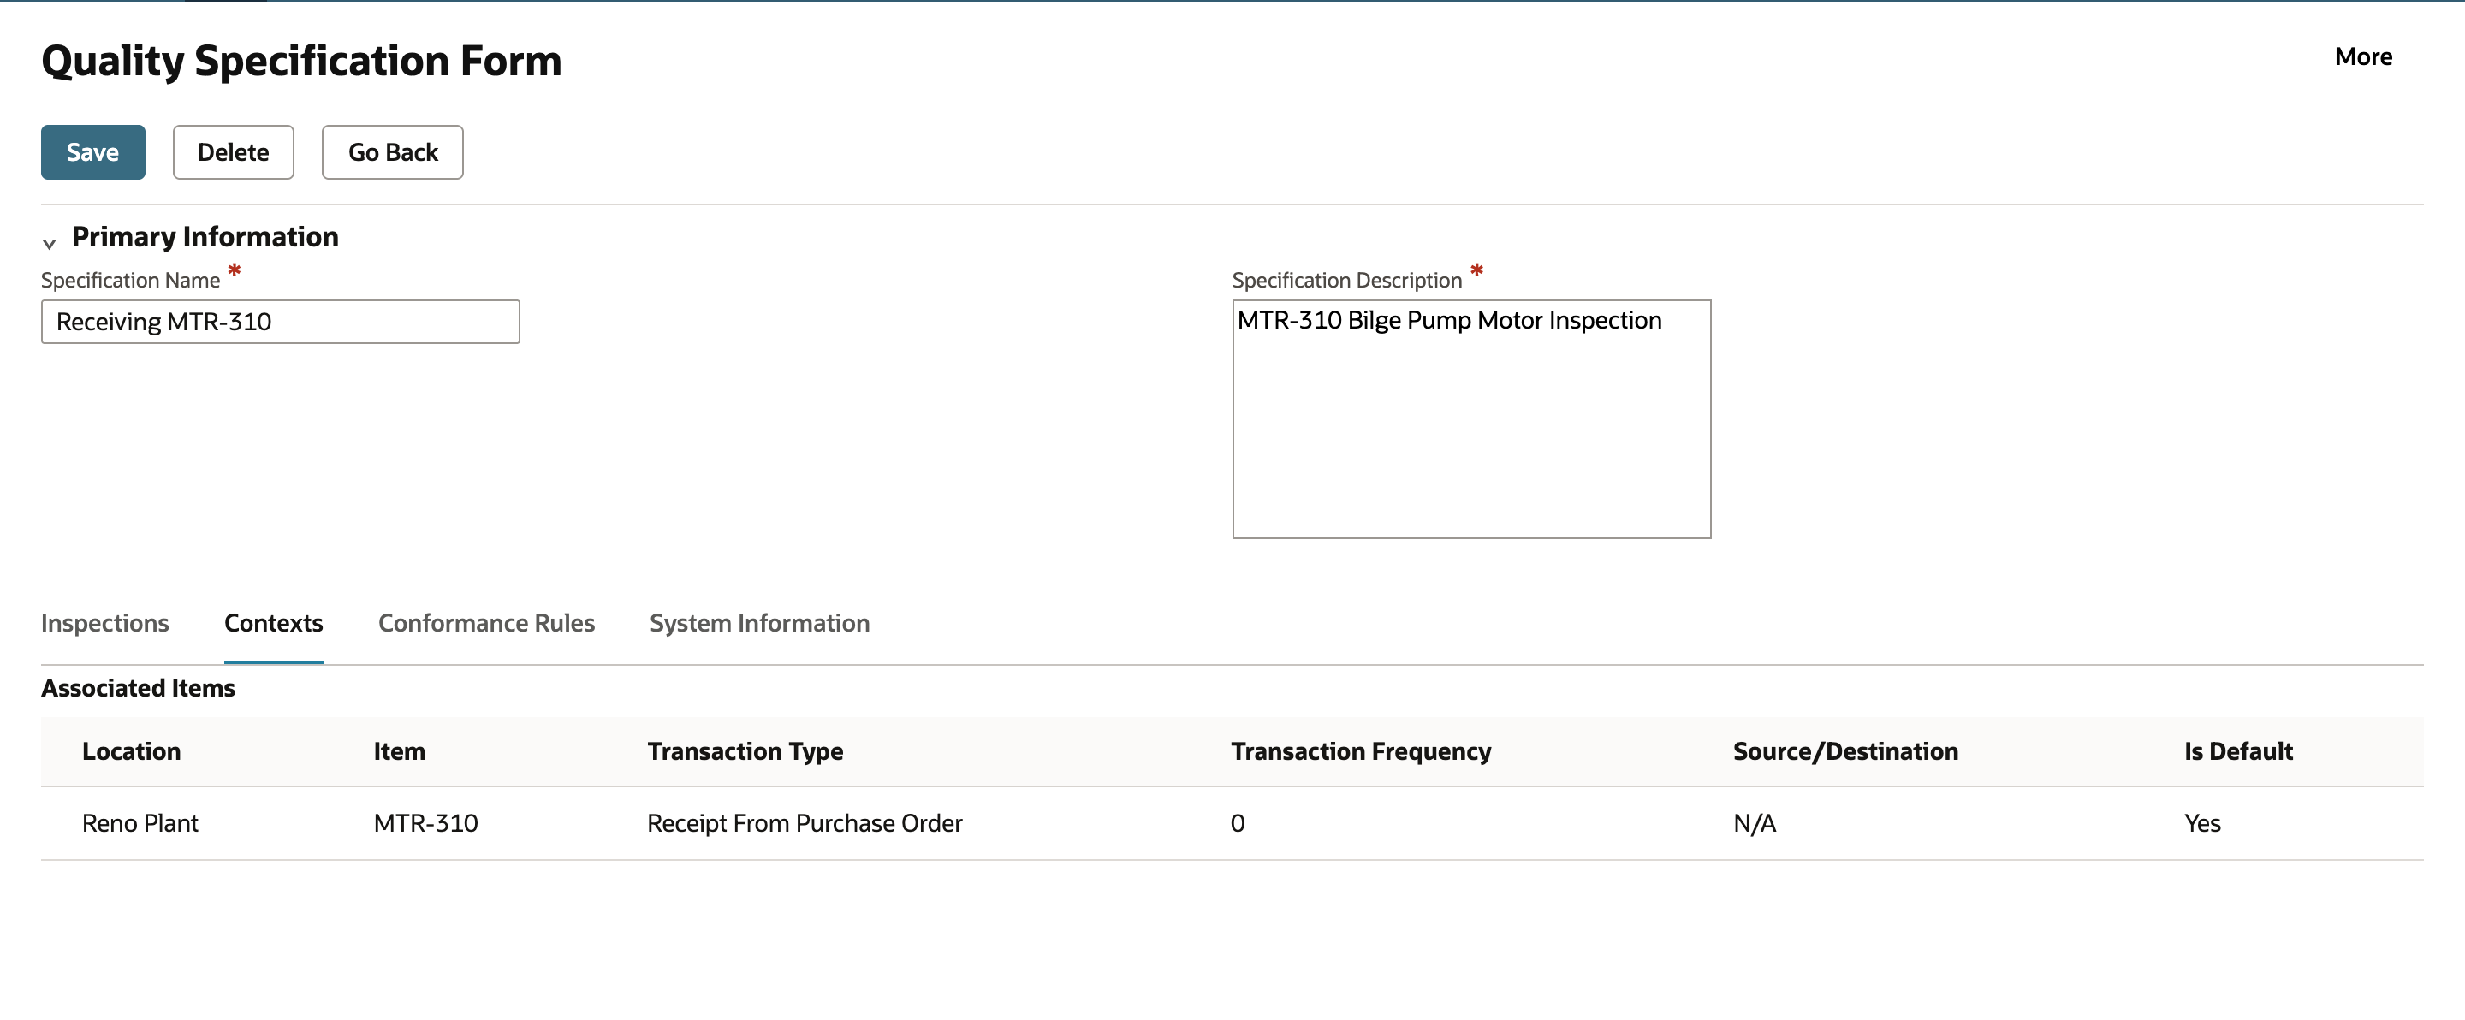The image size is (2465, 1020).
Task: Click the N/A source/destination cell
Action: coord(1754,823)
